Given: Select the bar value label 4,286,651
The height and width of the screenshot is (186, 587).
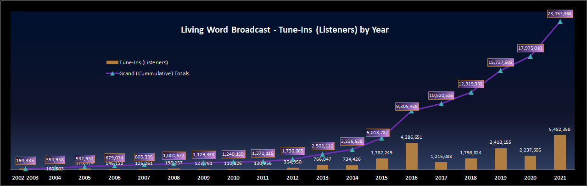Looking at the screenshot, I should (411, 137).
